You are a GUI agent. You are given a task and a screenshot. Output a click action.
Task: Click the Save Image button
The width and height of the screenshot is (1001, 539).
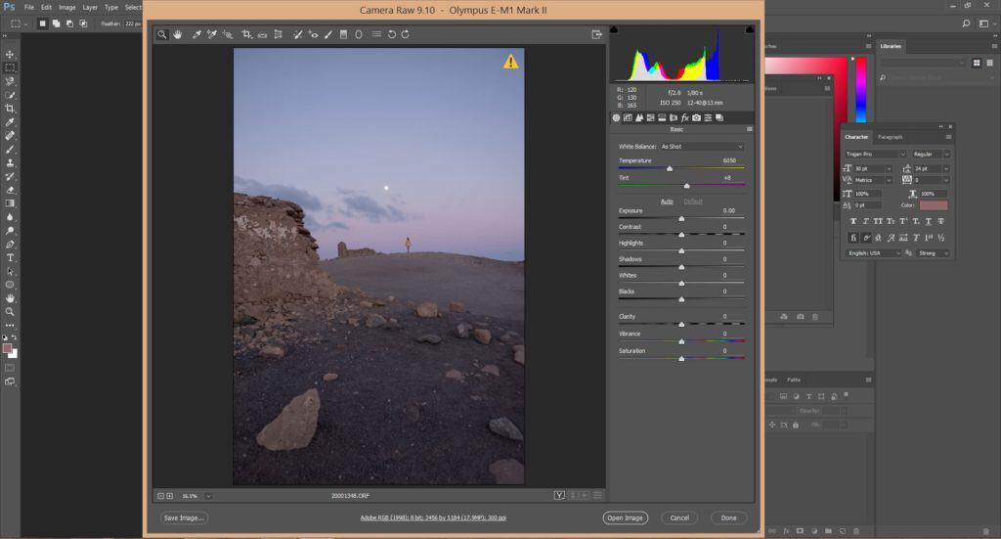tap(183, 517)
